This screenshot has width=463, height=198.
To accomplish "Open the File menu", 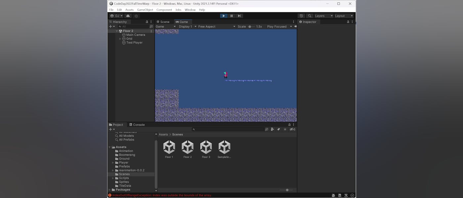I will (x=111, y=10).
